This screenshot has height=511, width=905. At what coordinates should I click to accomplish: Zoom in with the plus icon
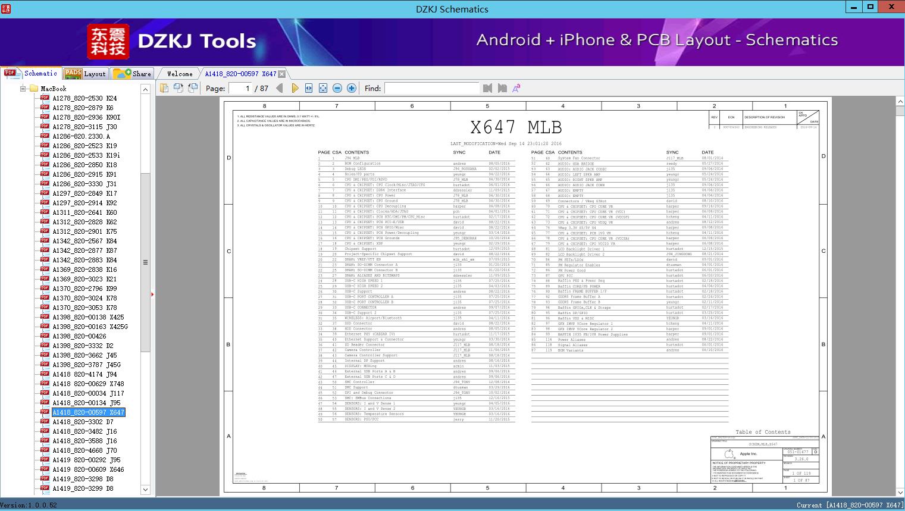click(x=352, y=88)
